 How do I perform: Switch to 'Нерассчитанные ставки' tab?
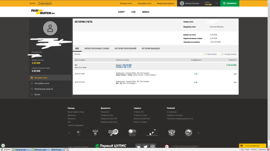tap(96, 48)
